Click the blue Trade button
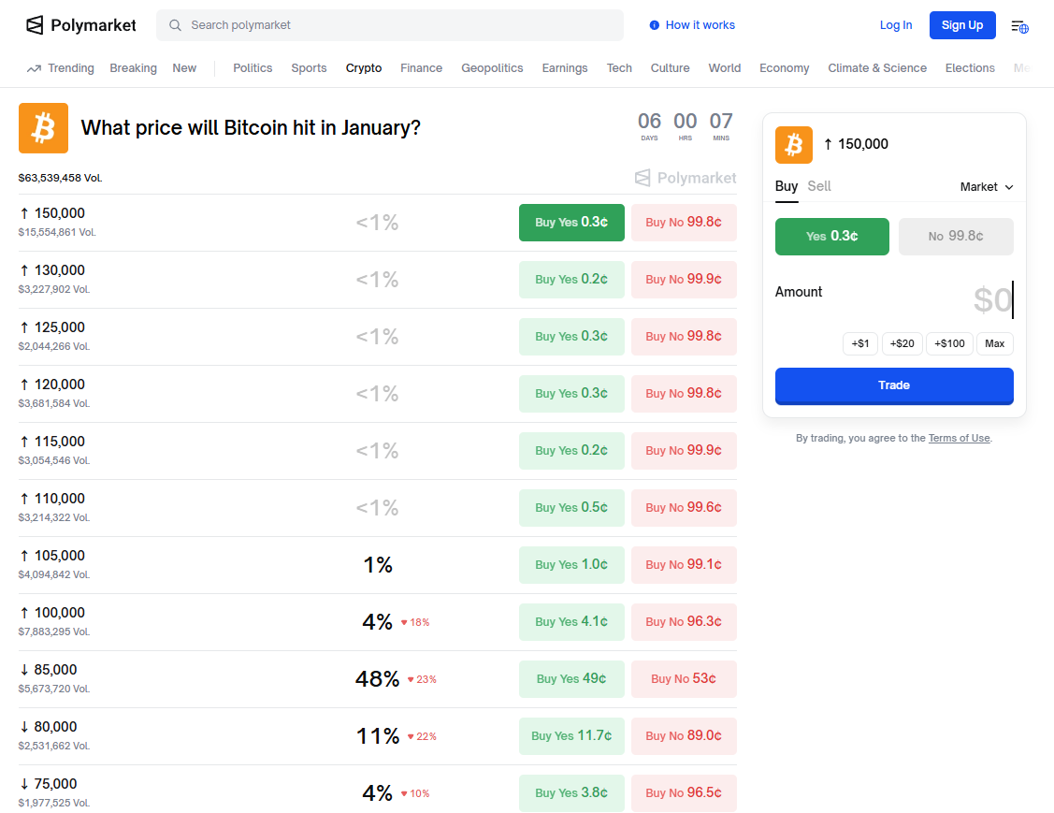Viewport: 1054px width, 813px height. [894, 385]
